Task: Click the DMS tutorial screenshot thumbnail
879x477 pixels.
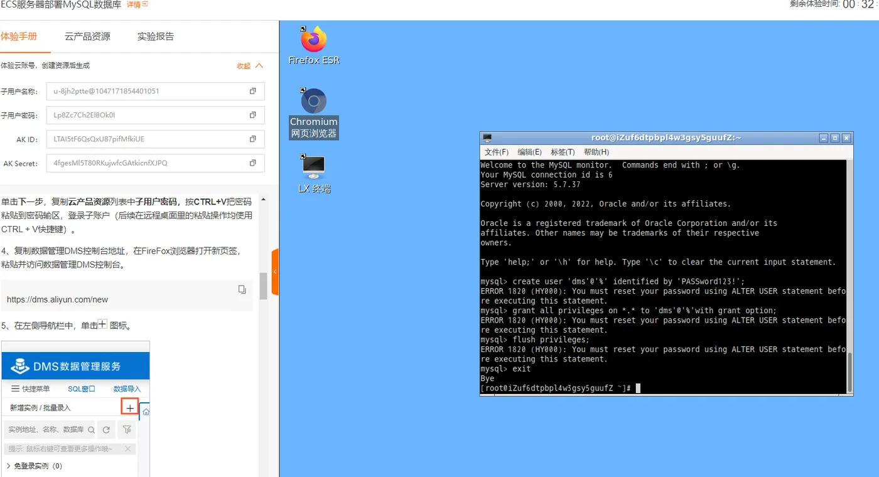Action: click(x=75, y=409)
